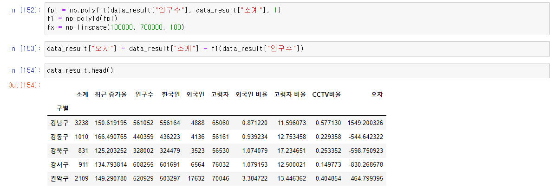The height and width of the screenshot is (188, 554).
Task: Click the 고령자 column header
Action: coord(220,95)
